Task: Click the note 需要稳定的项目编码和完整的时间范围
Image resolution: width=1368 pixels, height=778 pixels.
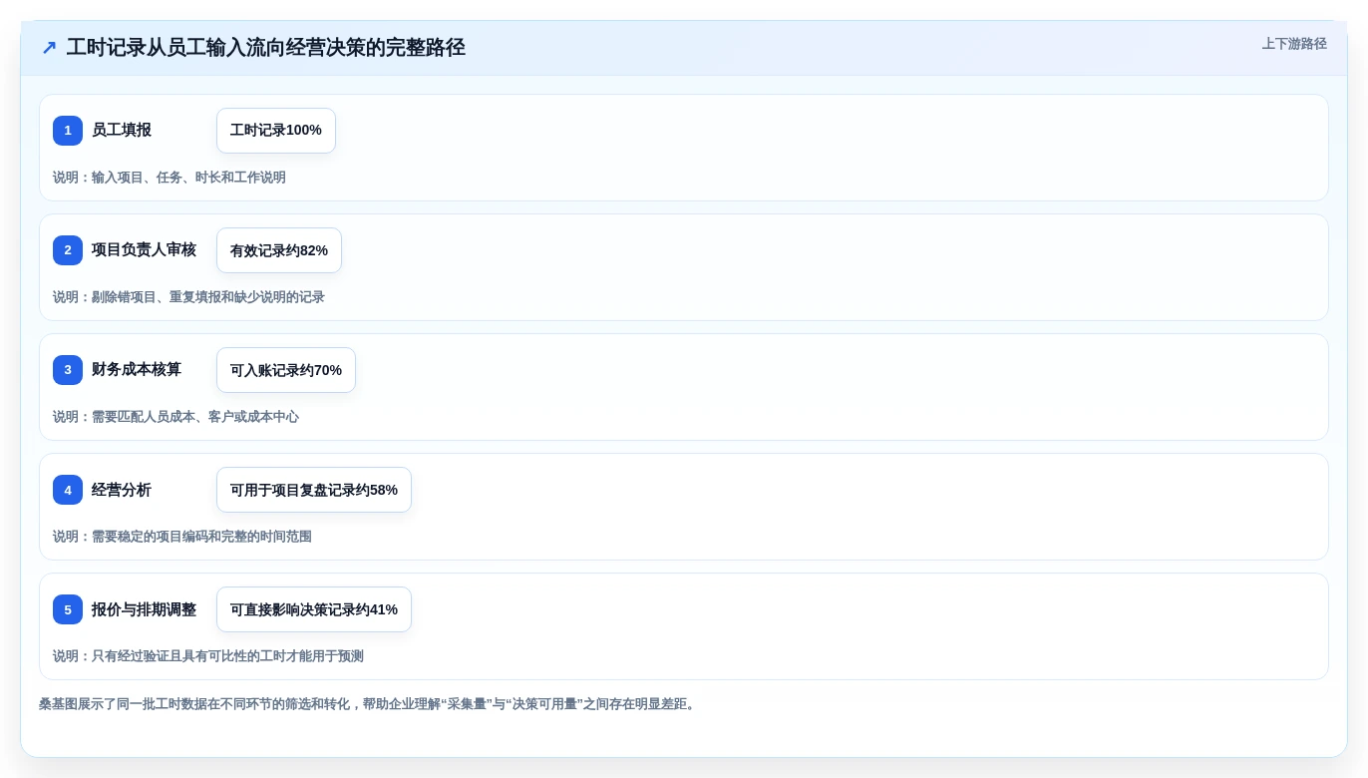Action: point(182,537)
